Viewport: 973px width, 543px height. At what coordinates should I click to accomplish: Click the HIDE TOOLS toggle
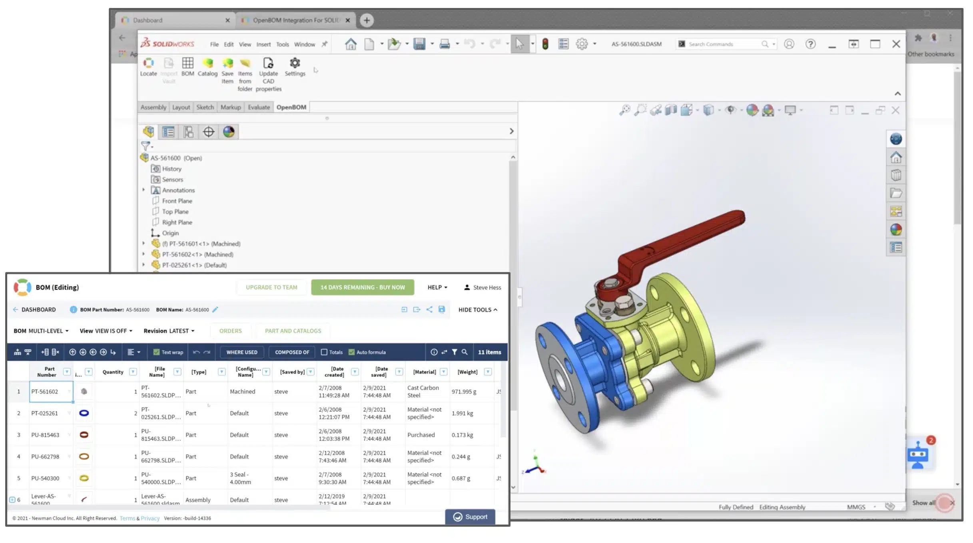click(x=478, y=309)
